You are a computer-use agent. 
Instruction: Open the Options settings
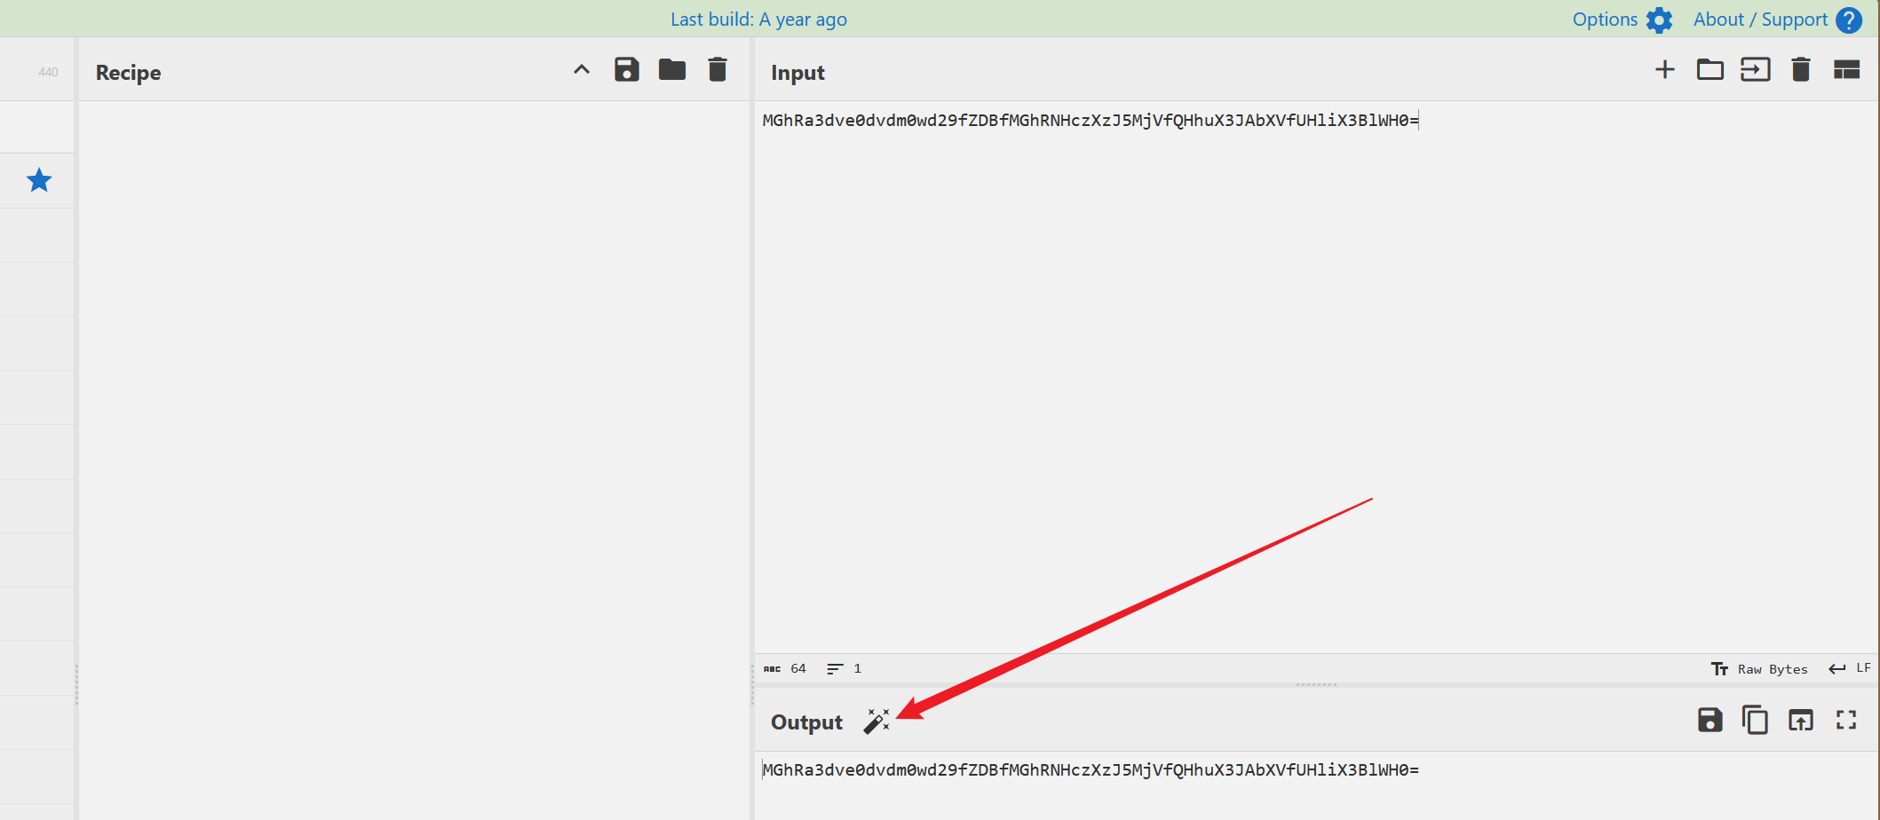point(1622,20)
